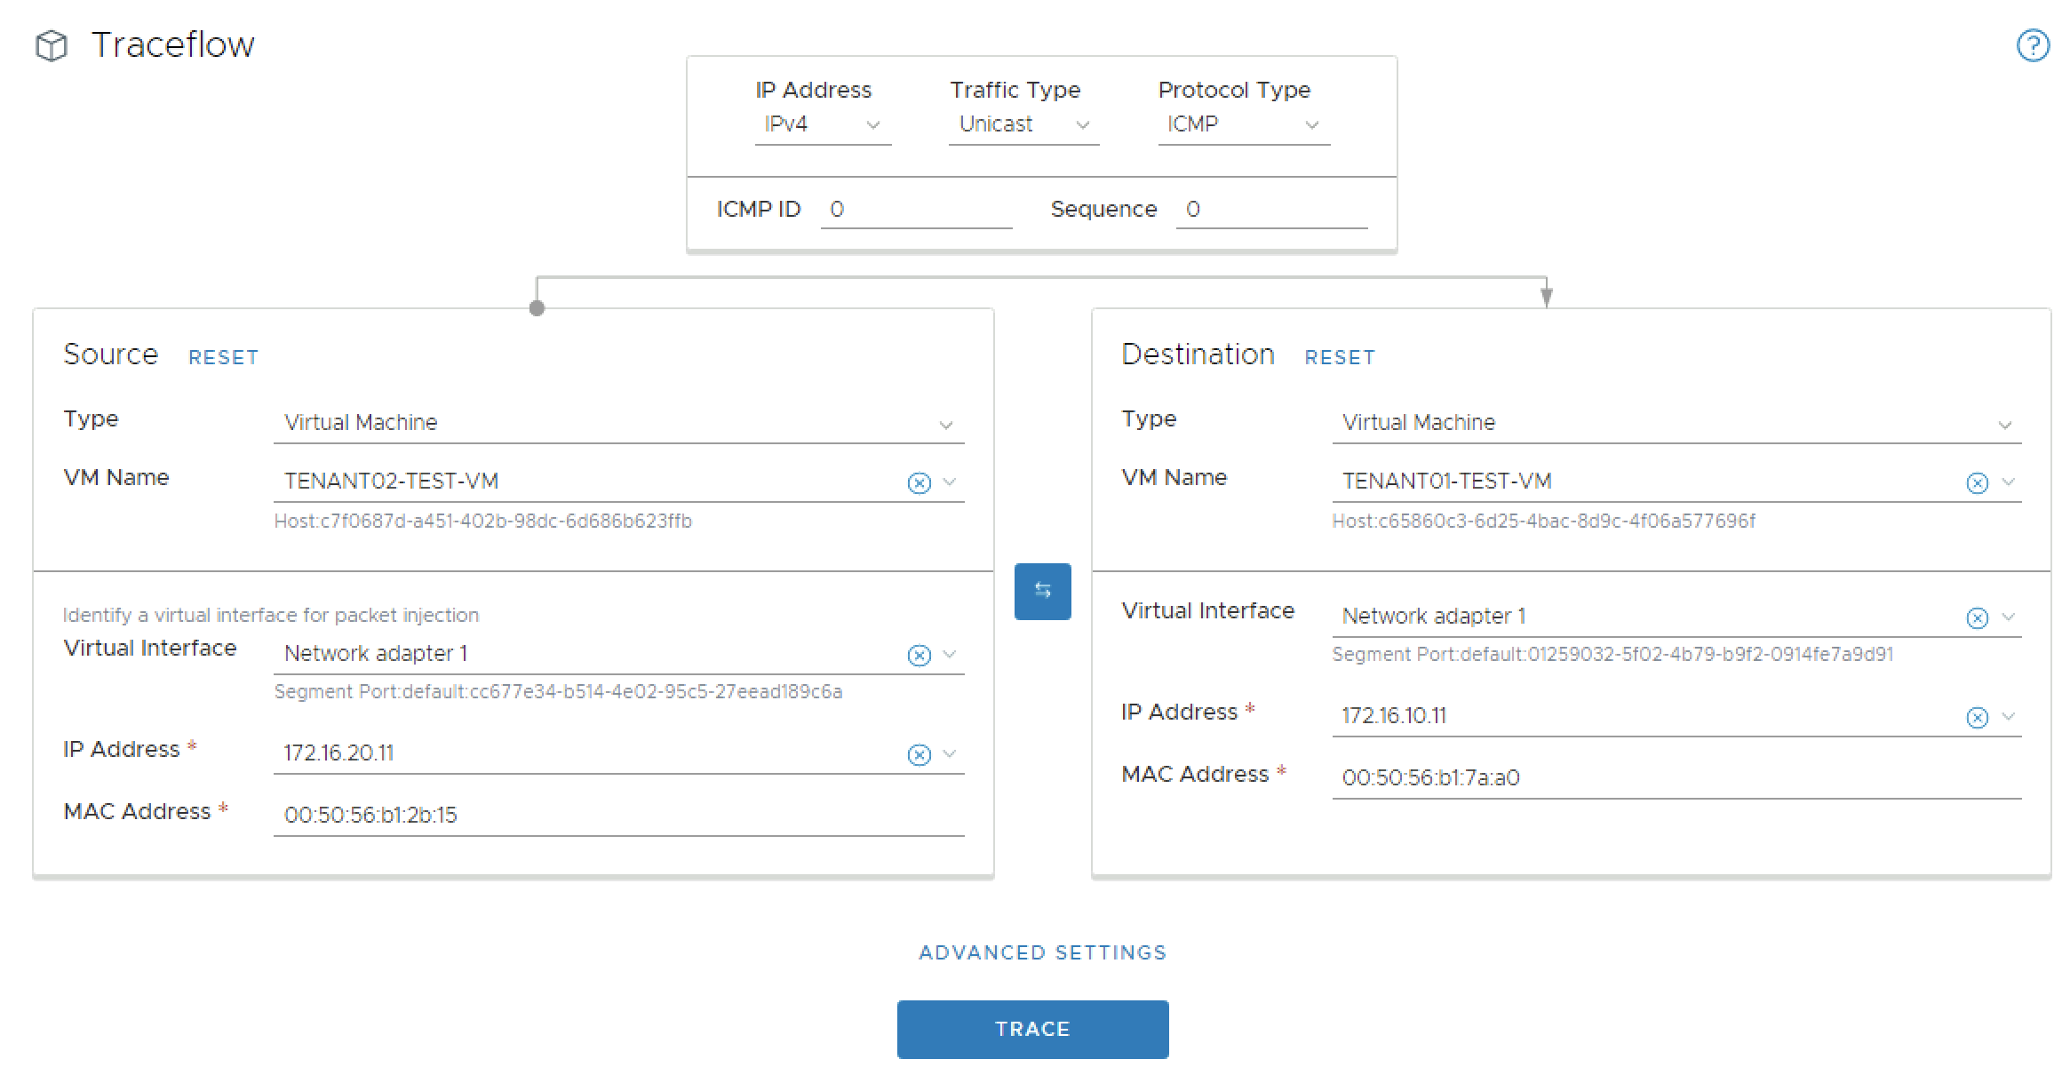Open the Protocol Type ICMP dropdown

1242,124
